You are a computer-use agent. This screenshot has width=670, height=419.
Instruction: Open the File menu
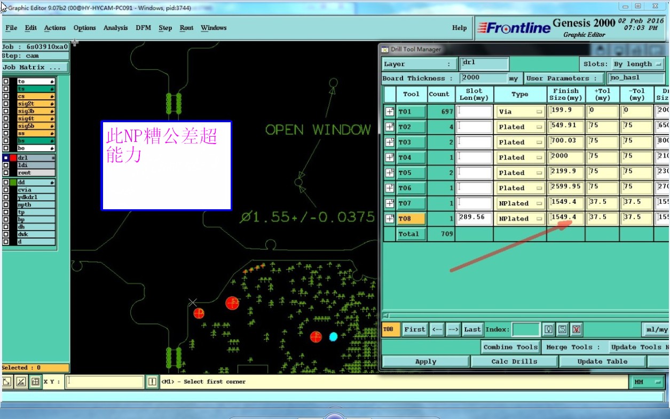tap(11, 28)
